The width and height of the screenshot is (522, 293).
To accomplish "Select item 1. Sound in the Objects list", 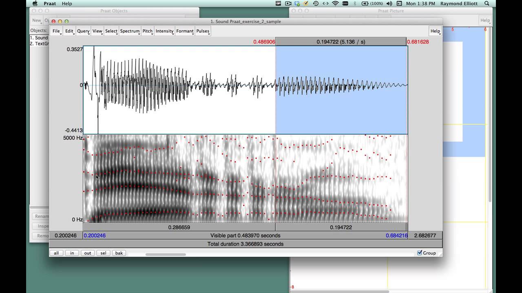I will point(39,38).
